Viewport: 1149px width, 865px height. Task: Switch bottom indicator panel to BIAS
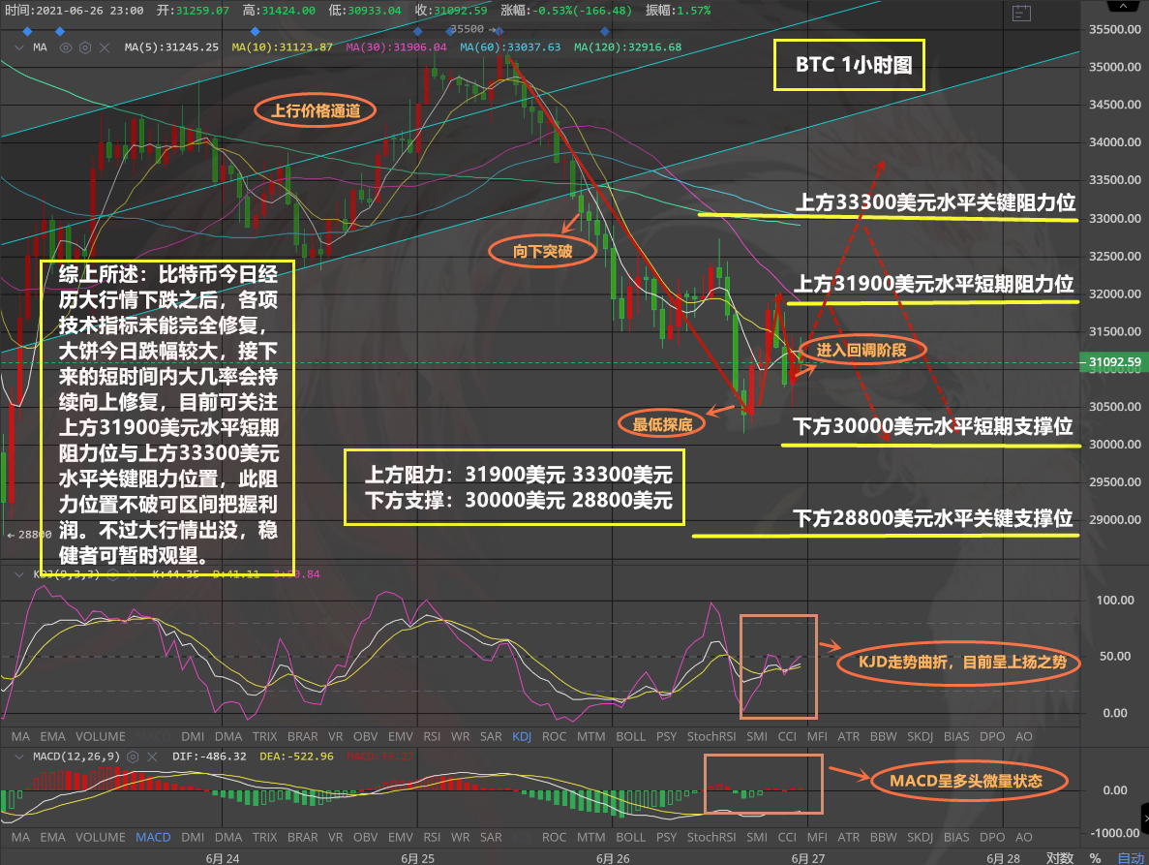click(956, 837)
